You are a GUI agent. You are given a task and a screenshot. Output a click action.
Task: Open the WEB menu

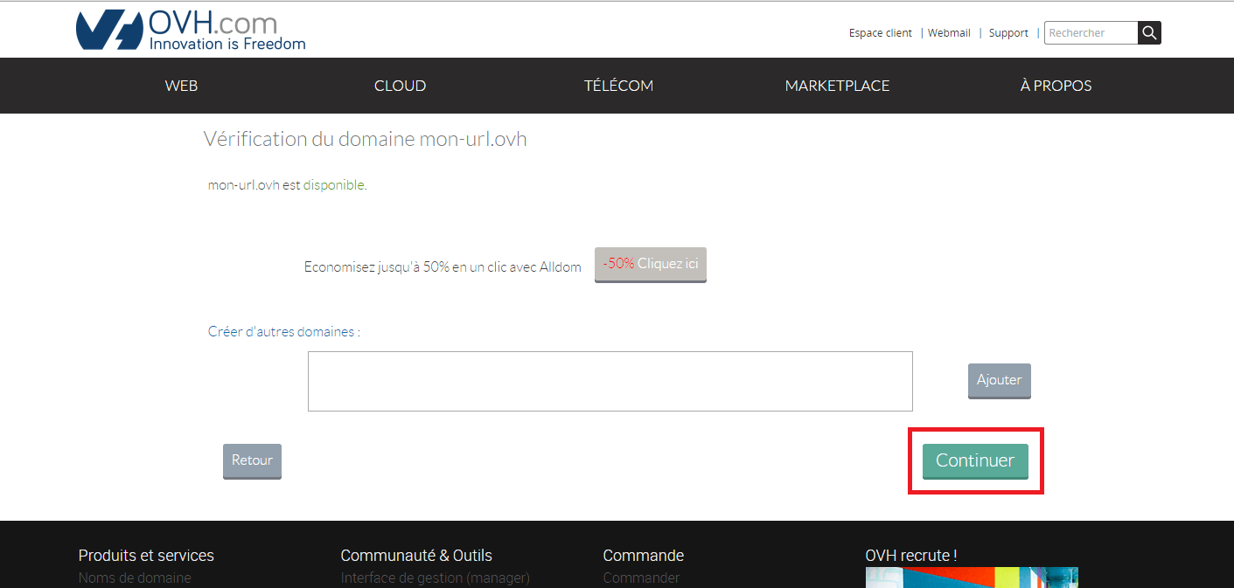point(181,86)
